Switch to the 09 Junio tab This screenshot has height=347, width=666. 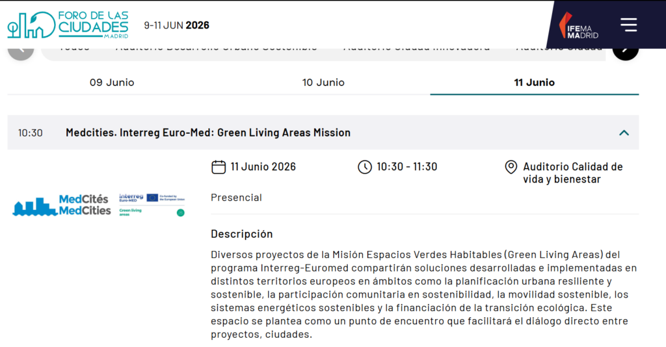coord(112,83)
